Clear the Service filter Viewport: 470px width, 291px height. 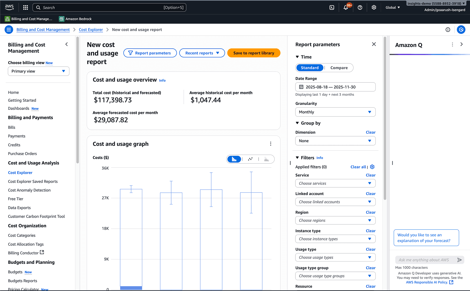point(370,175)
